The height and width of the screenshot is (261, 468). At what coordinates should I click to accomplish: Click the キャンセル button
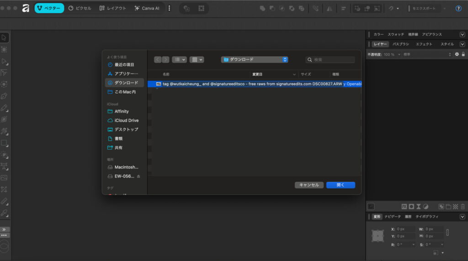[309, 185]
